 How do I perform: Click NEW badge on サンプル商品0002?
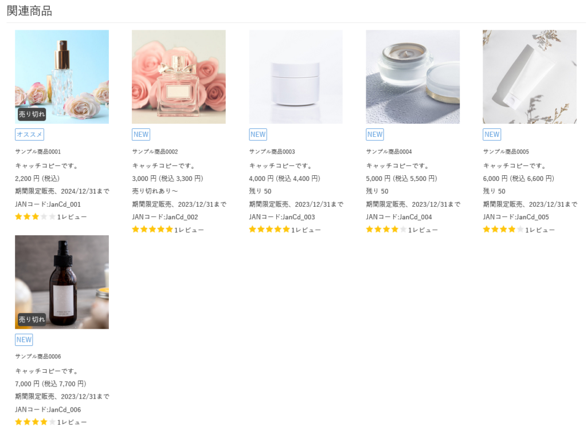tap(140, 135)
